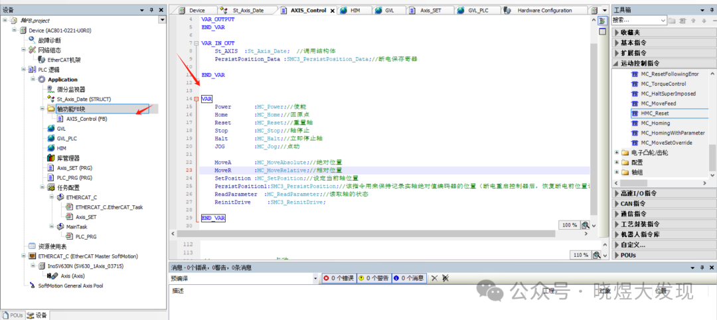This screenshot has height=320, width=717.
Task: Click the HMC_Reset function block icon
Action: click(635, 114)
